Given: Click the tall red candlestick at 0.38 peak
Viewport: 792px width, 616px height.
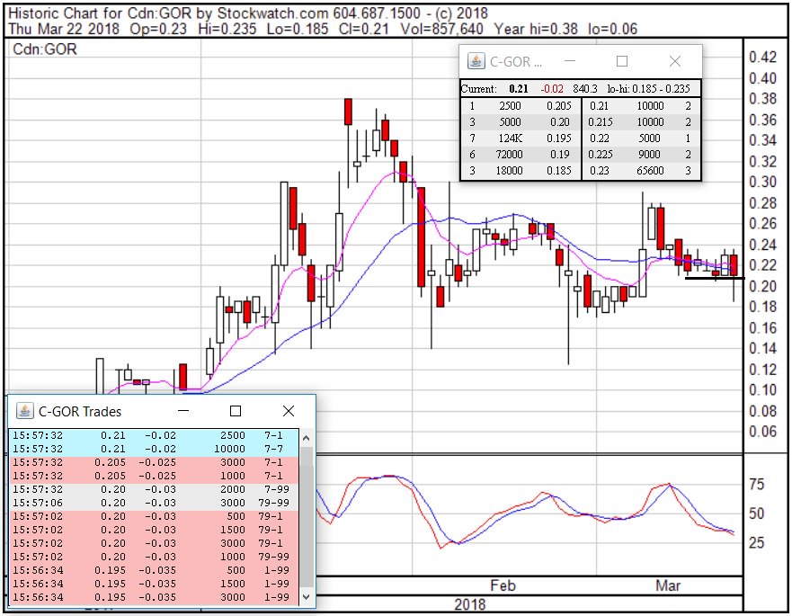Looking at the screenshot, I should click(x=348, y=112).
